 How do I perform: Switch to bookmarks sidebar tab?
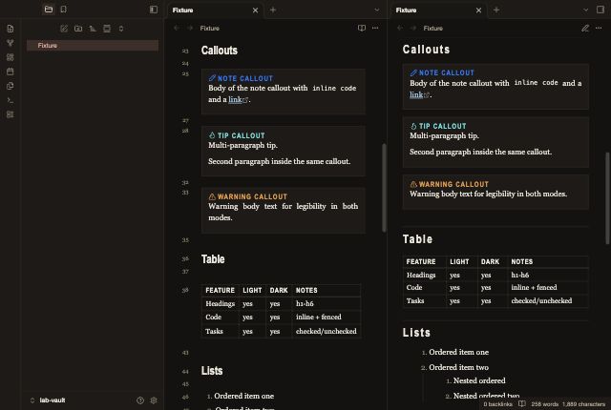[x=64, y=10]
